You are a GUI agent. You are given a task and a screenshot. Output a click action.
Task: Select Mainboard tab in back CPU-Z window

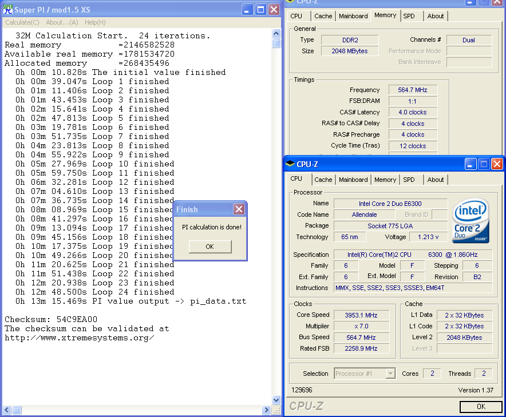[x=353, y=16]
